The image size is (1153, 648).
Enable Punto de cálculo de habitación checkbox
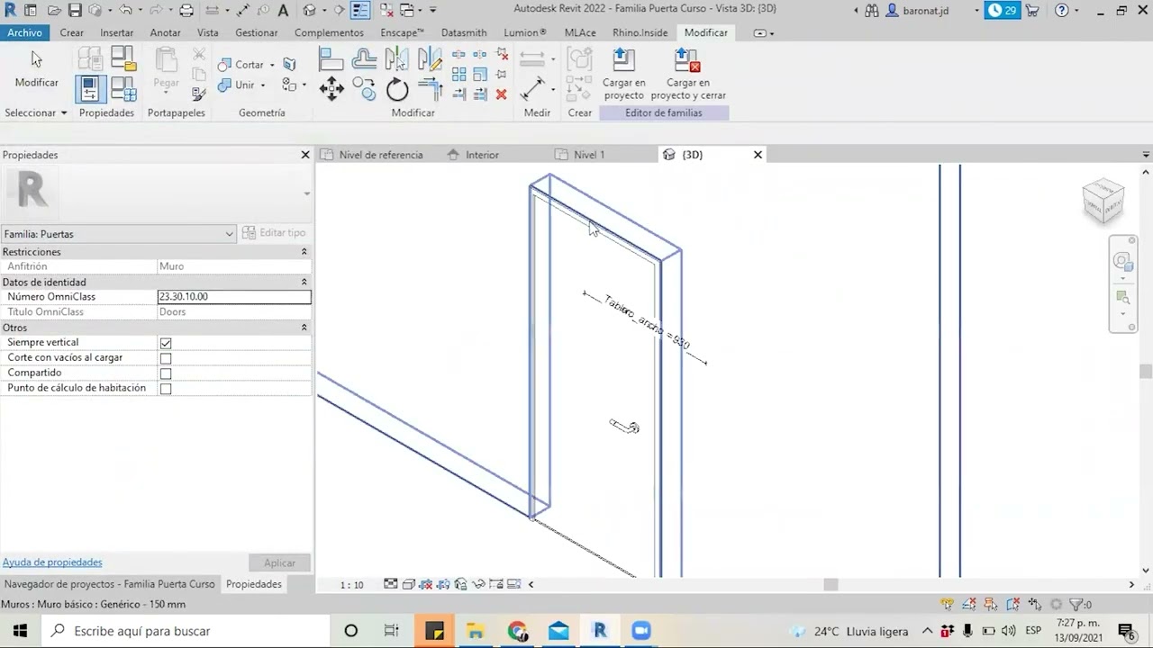(x=166, y=389)
